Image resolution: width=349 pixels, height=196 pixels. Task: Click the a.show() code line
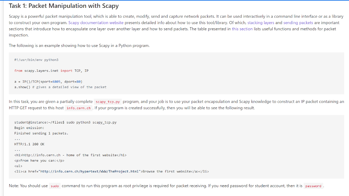click(x=60, y=87)
